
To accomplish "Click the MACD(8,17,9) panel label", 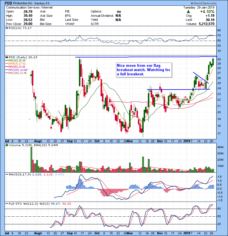I will [20, 175].
